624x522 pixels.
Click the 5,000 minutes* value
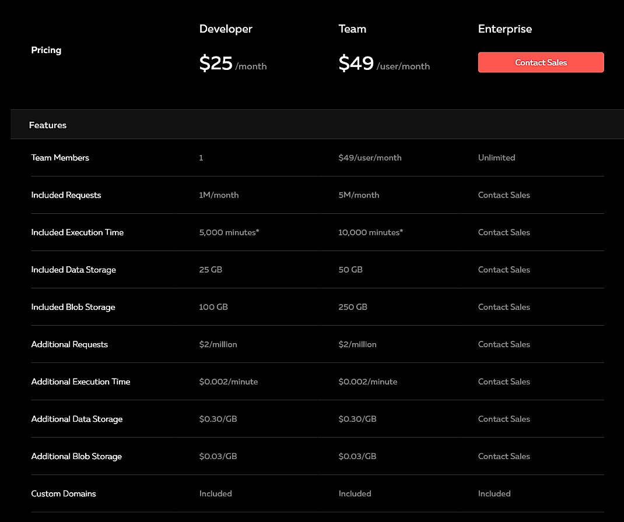[x=229, y=232]
